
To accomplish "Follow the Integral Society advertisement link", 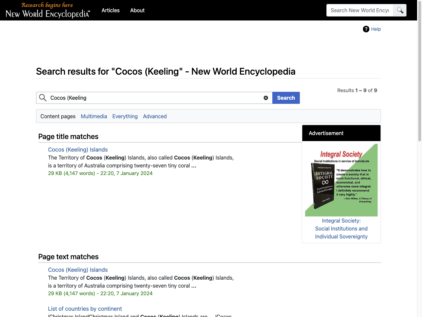I will pos(341,229).
